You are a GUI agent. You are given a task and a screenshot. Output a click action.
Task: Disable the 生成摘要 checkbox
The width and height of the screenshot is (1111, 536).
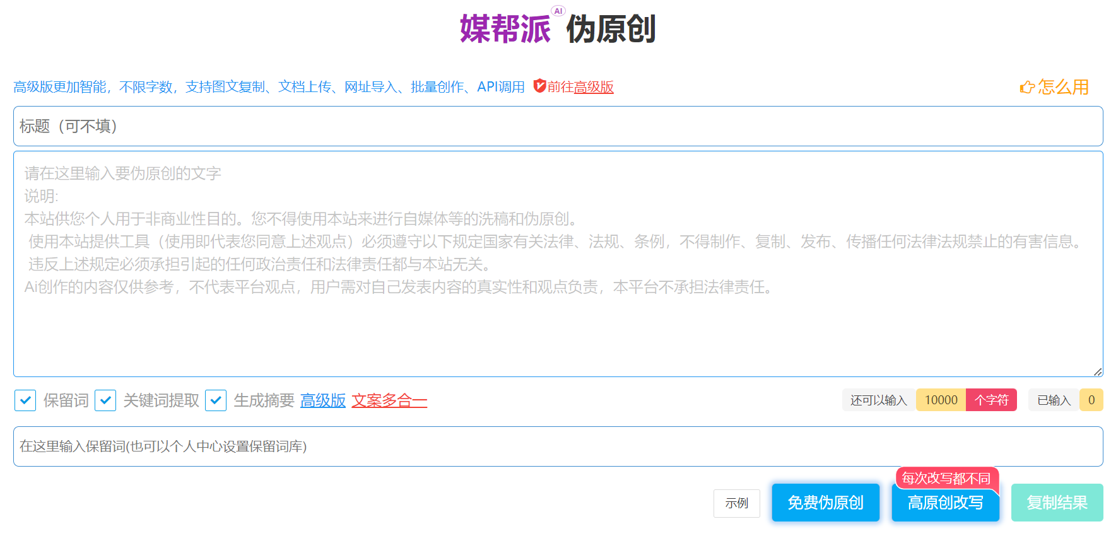pyautogui.click(x=216, y=400)
